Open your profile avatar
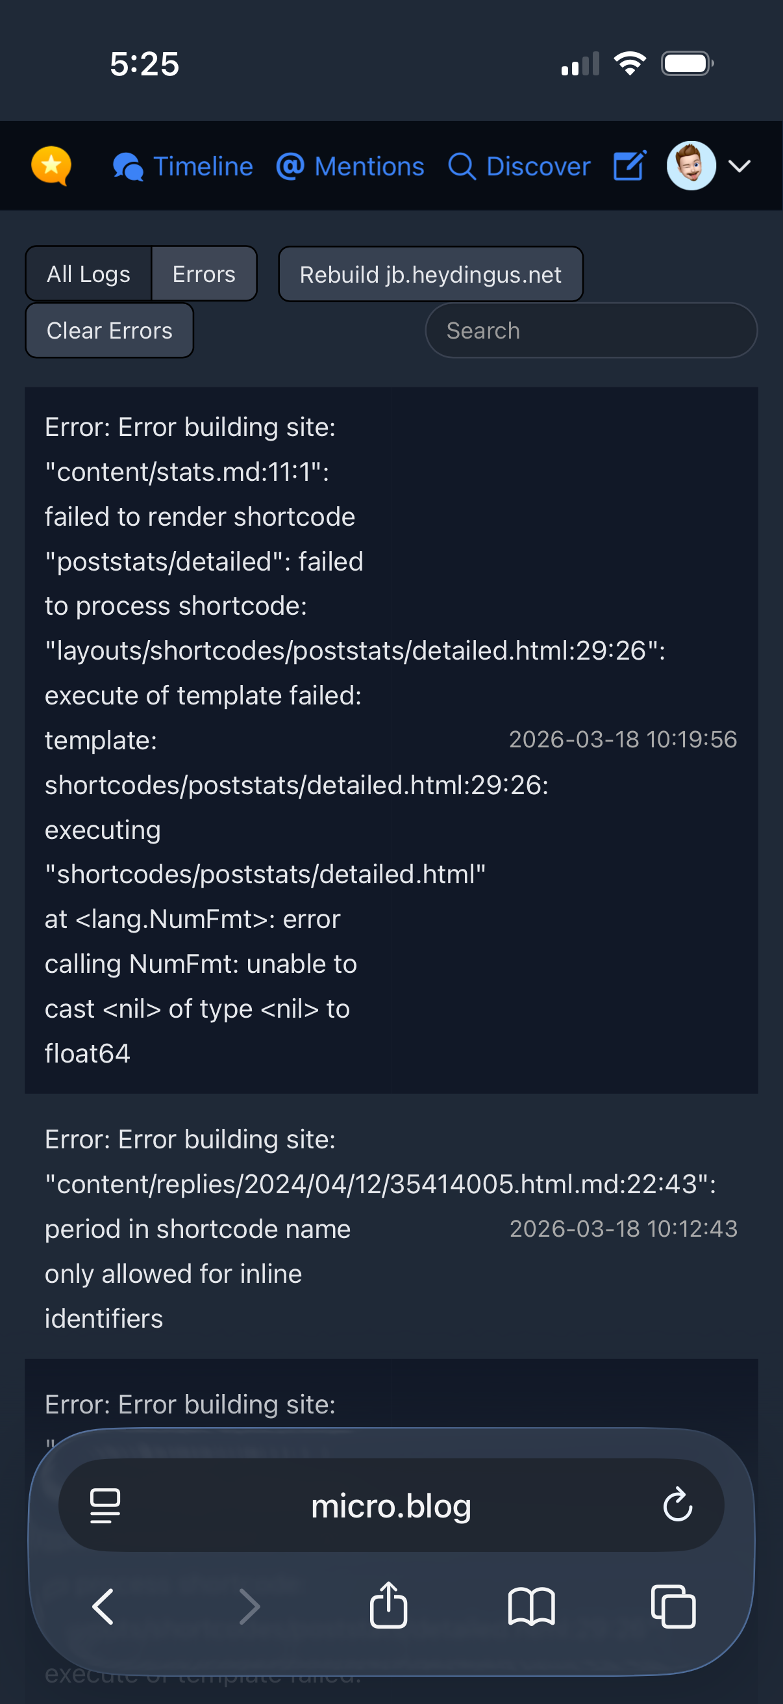 coord(691,166)
